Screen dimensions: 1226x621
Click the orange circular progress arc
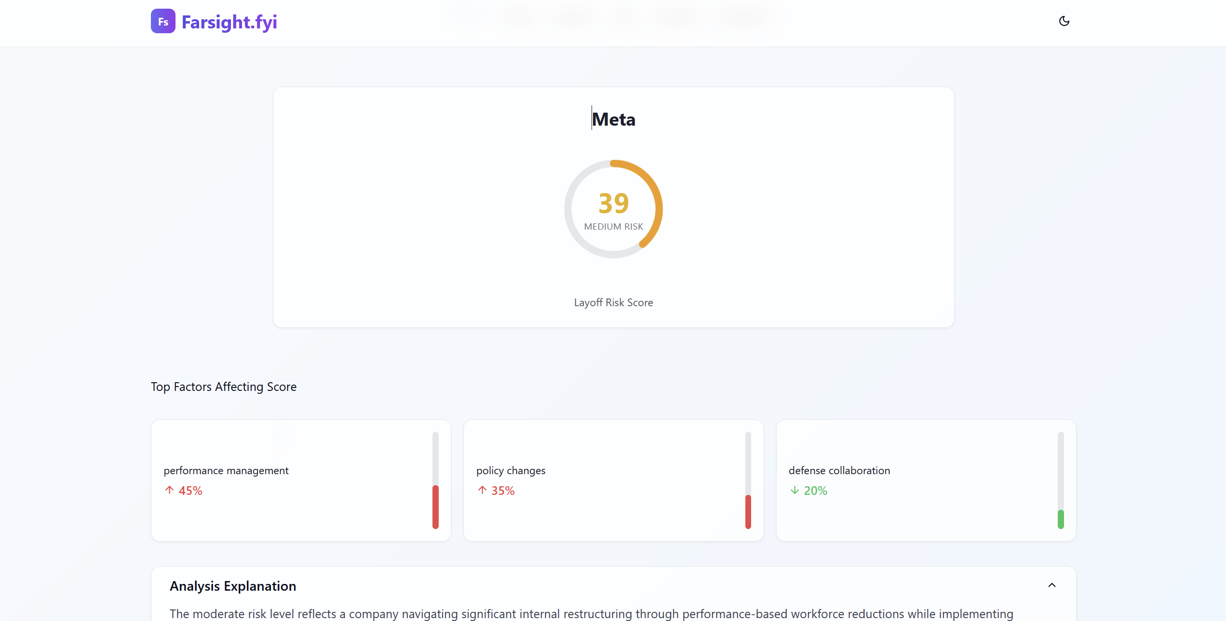(x=658, y=197)
